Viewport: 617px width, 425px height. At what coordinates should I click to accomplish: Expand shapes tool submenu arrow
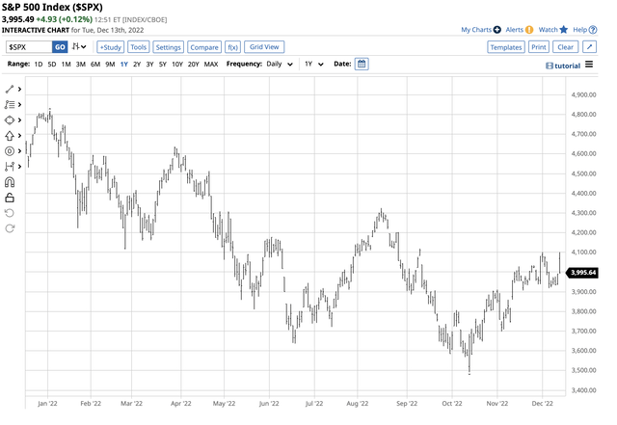point(19,120)
